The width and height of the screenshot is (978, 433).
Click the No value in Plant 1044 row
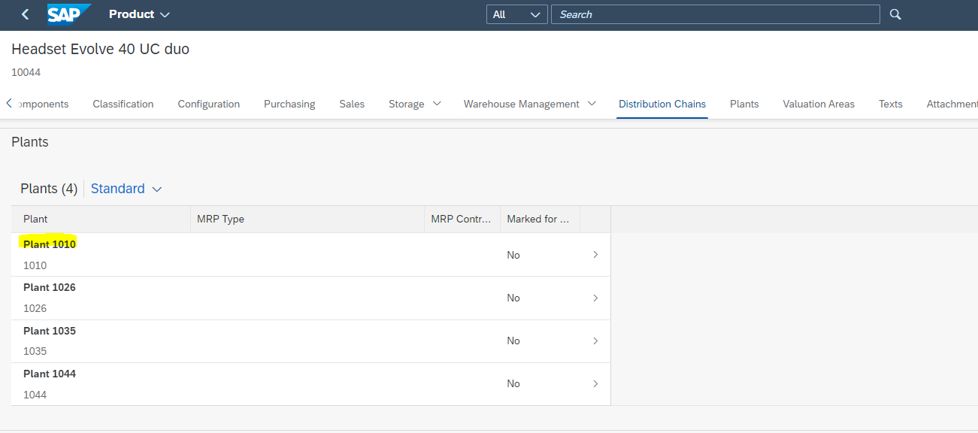click(513, 383)
